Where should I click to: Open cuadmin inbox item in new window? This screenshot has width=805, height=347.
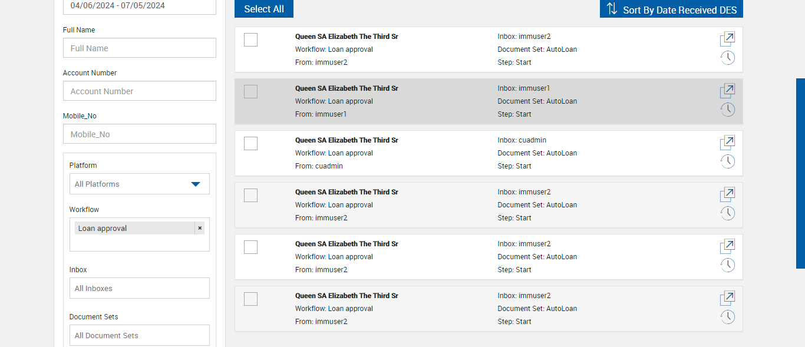[727, 143]
